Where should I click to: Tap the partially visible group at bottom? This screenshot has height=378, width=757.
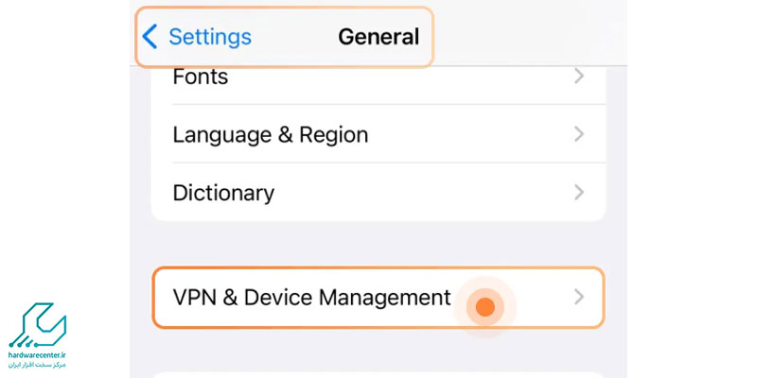click(378, 370)
